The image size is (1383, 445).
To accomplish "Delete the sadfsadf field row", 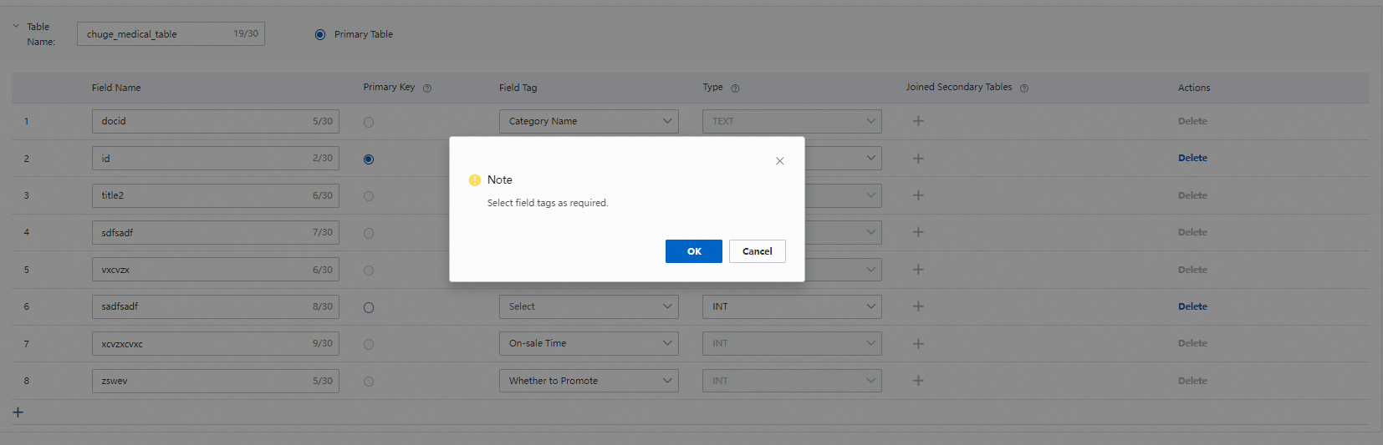I will coord(1192,306).
